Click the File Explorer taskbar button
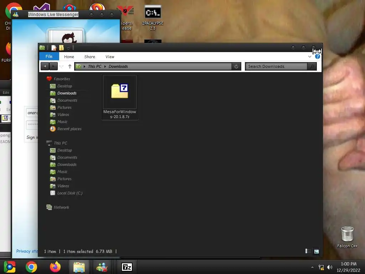 click(79, 267)
